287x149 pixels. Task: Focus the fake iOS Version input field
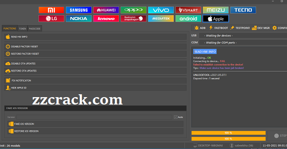[x=94, y=117]
